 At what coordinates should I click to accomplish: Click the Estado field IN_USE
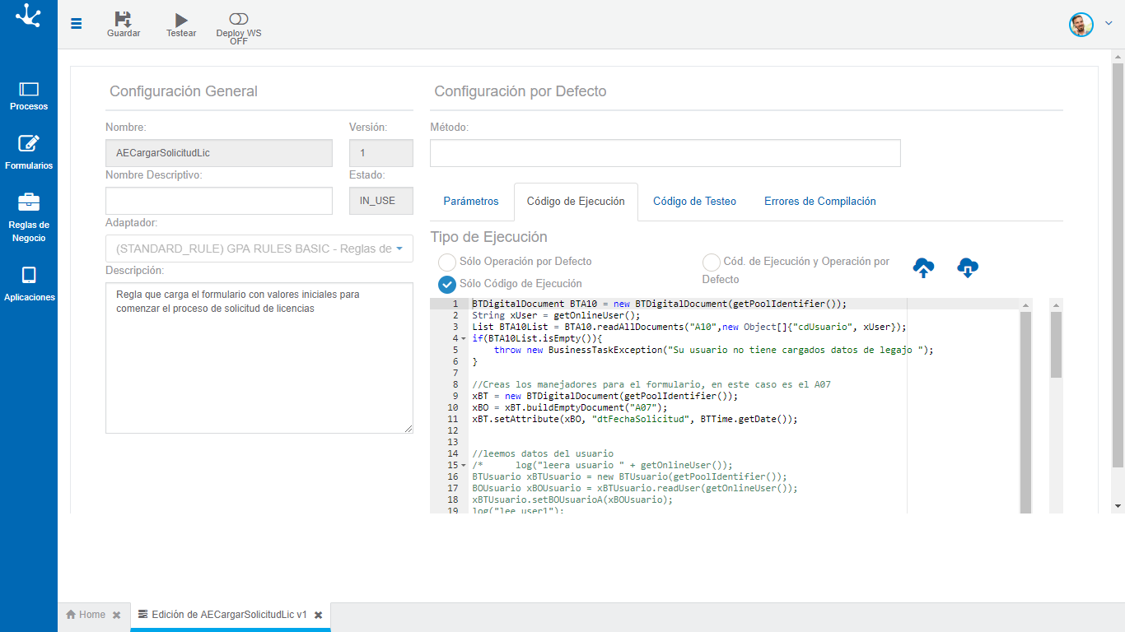(x=381, y=201)
